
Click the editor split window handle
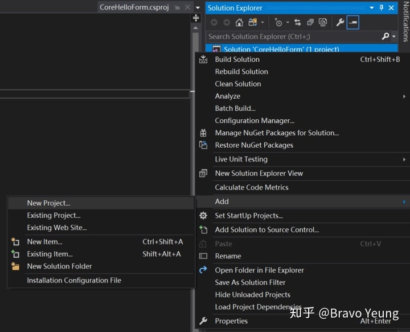pos(196,18)
